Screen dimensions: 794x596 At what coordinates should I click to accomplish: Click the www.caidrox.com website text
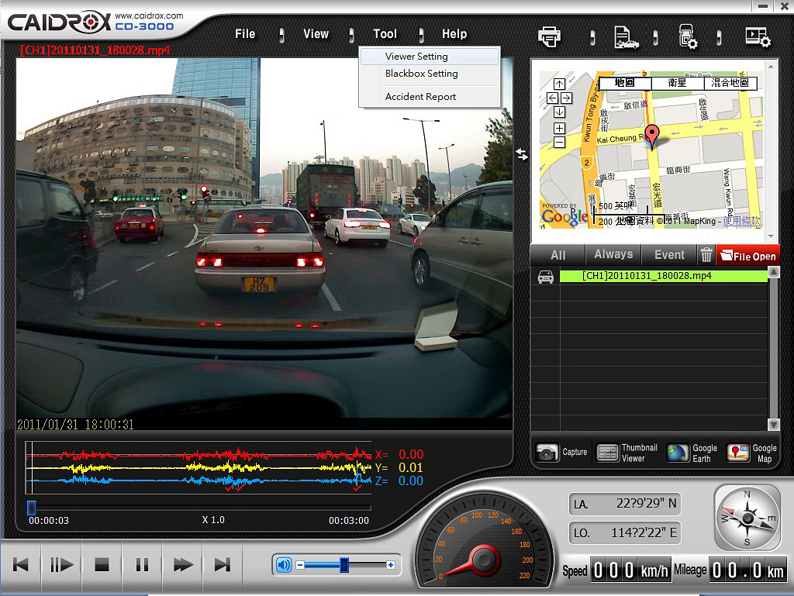[x=149, y=16]
